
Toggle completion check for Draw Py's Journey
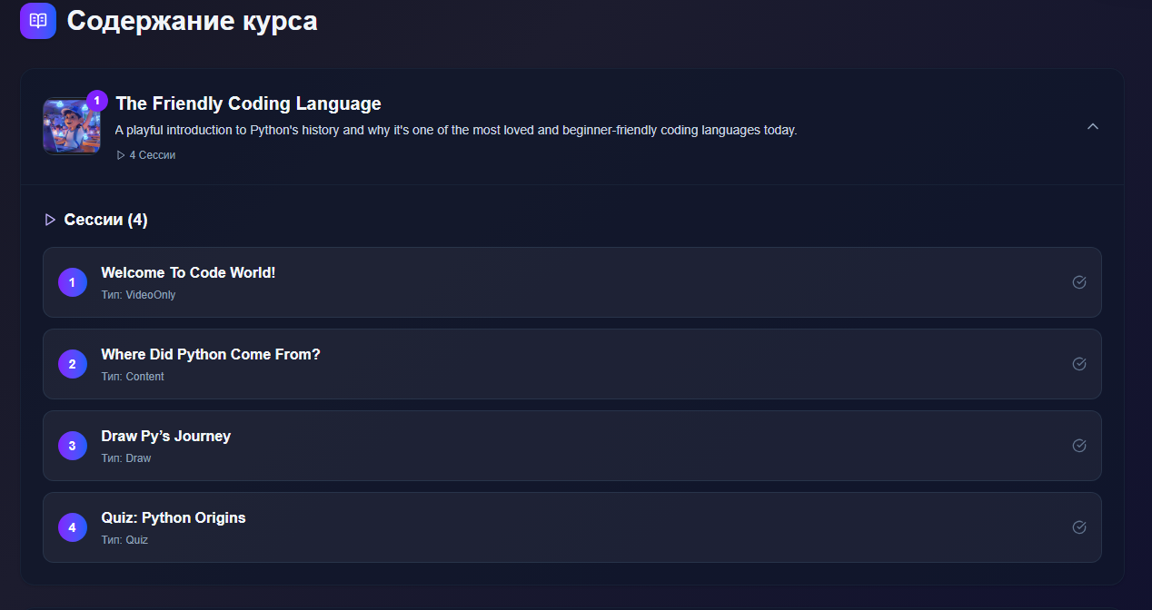coord(1079,446)
